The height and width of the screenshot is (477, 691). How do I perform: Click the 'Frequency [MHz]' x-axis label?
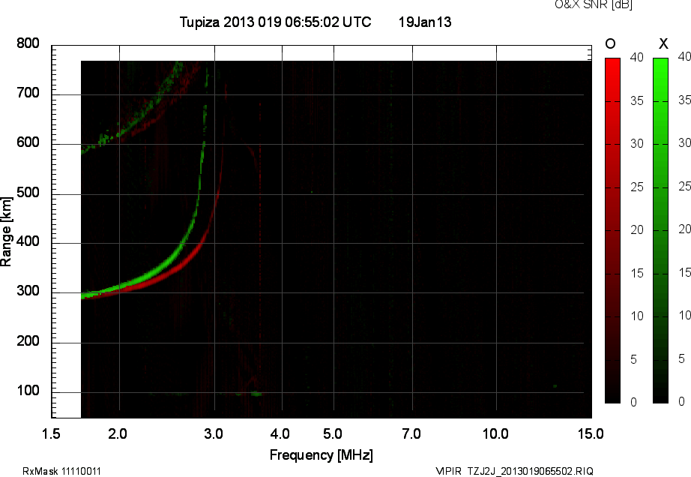tap(322, 455)
